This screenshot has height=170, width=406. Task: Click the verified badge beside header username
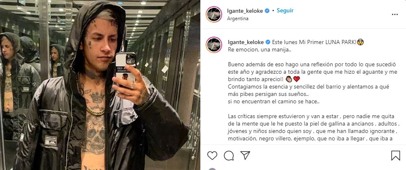click(267, 11)
